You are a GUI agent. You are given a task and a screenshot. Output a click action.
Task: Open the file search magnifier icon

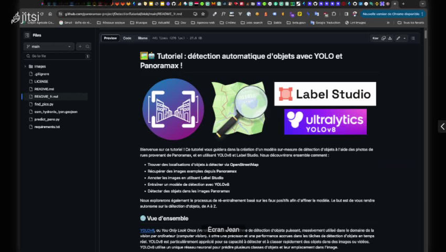[87, 47]
